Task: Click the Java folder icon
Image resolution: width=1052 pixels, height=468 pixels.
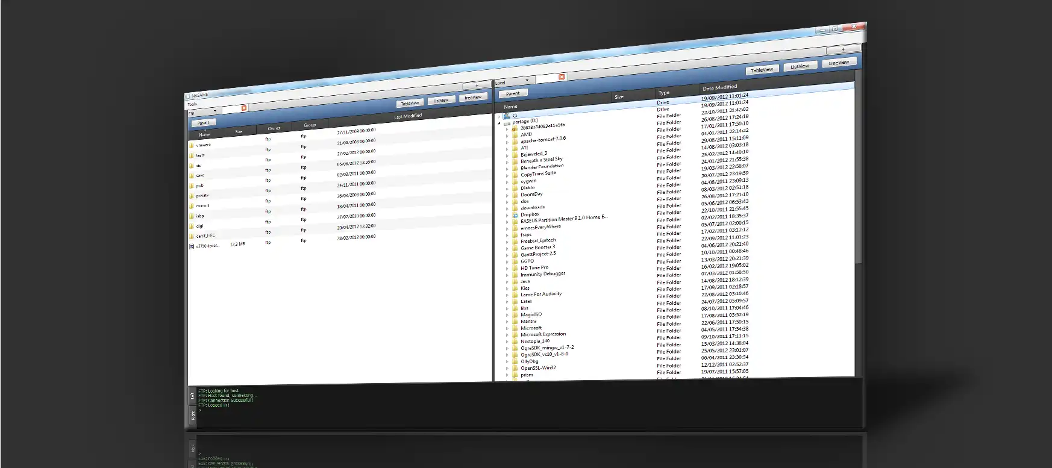Action: click(x=515, y=282)
